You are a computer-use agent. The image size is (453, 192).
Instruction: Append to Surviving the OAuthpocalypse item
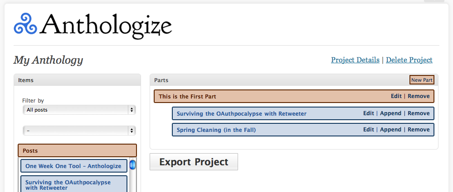click(390, 113)
